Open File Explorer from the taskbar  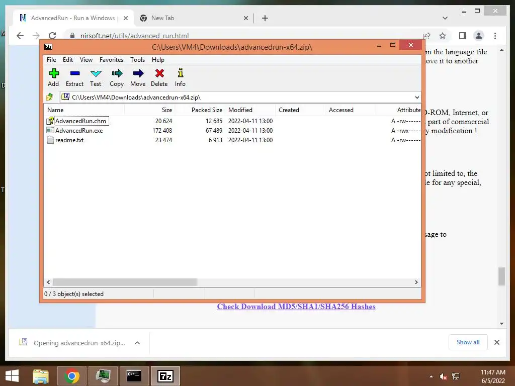(41, 376)
